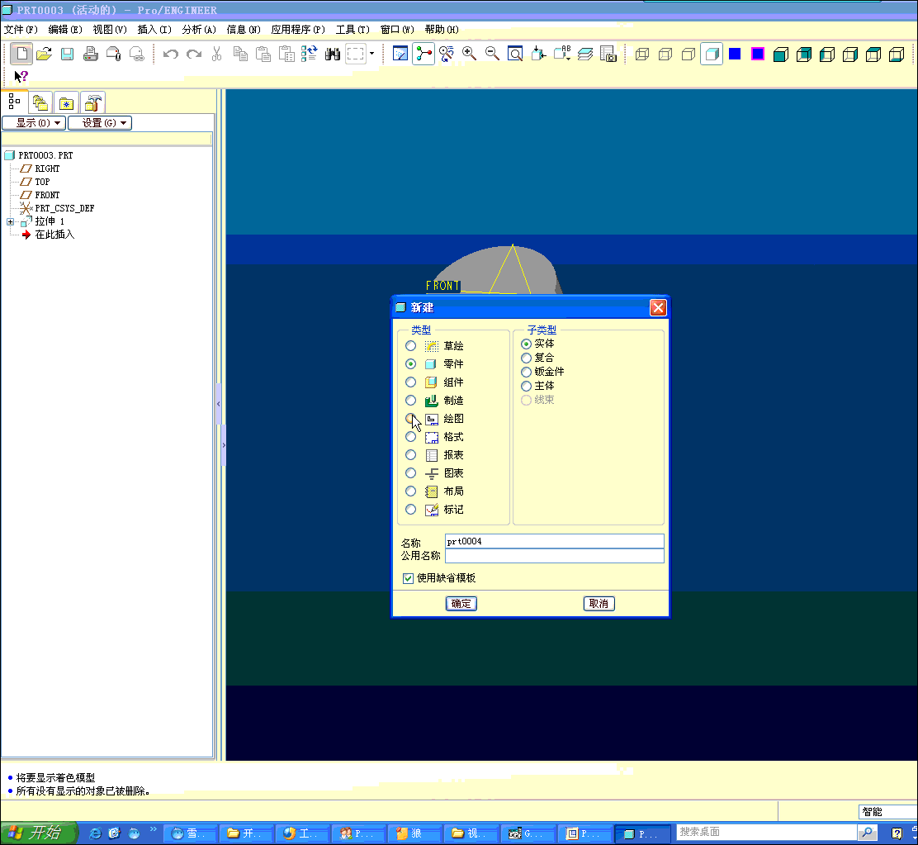Screen dimensions: 918x845
Task: Select the No hidden display icon
Action: (x=688, y=55)
